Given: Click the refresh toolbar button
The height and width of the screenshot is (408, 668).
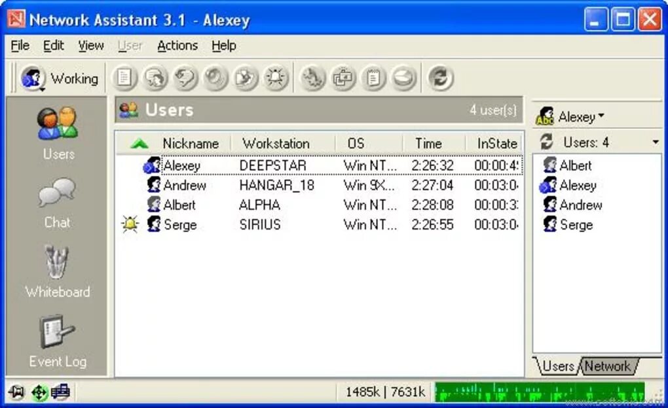Looking at the screenshot, I should point(440,78).
